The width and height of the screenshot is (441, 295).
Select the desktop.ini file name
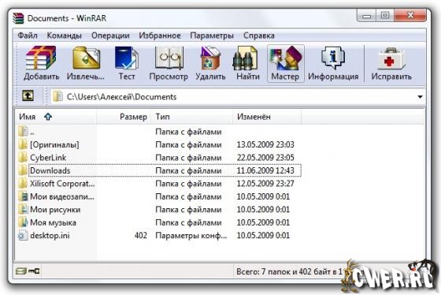[50, 235]
